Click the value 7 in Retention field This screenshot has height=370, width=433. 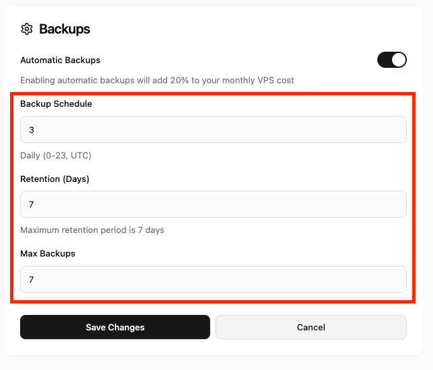point(31,204)
